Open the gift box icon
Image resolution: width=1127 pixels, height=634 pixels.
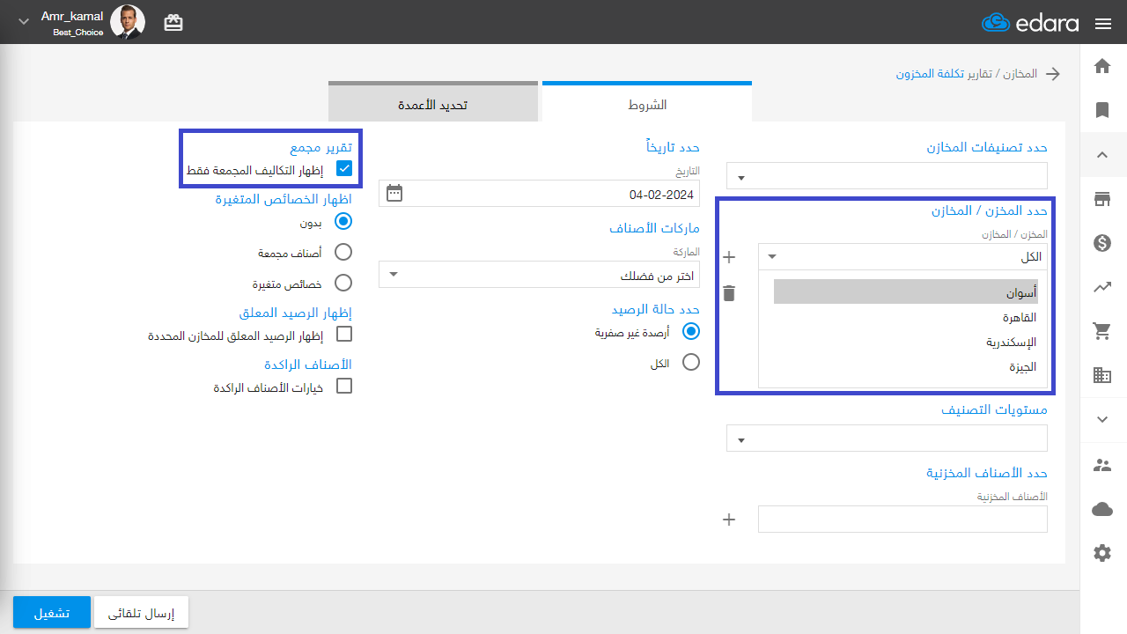173,23
